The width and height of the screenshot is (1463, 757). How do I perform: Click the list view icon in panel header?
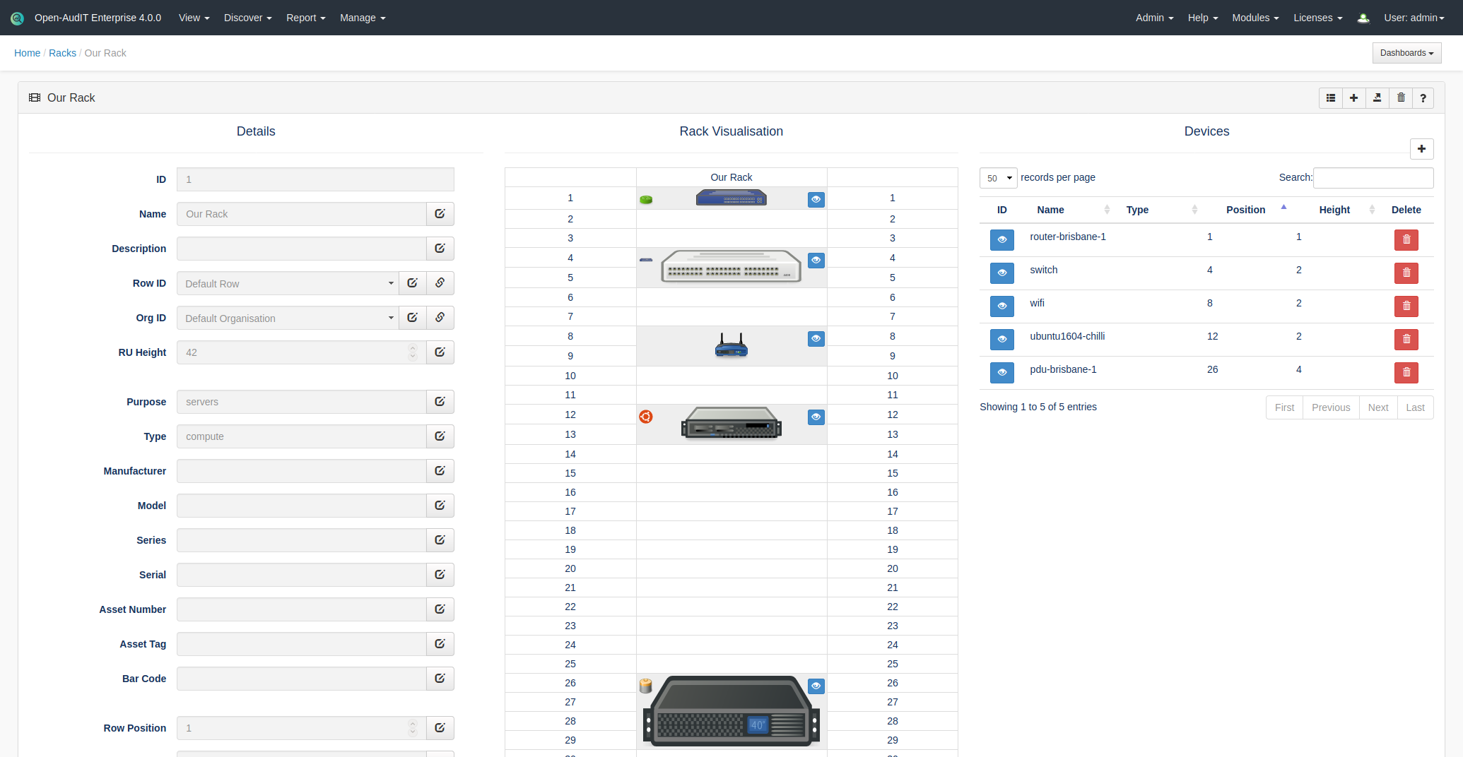coord(1331,98)
